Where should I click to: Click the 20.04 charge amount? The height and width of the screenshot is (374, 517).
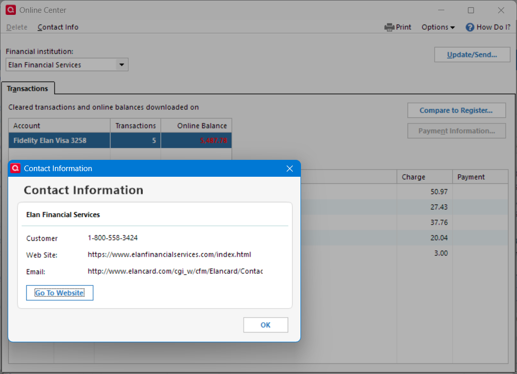(x=439, y=238)
